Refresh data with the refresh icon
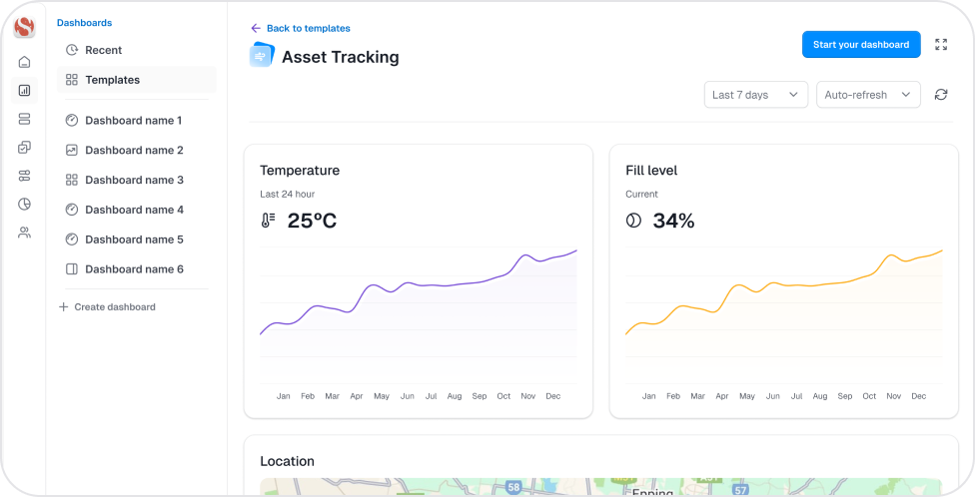Viewport: 975px width, 497px height. (941, 95)
